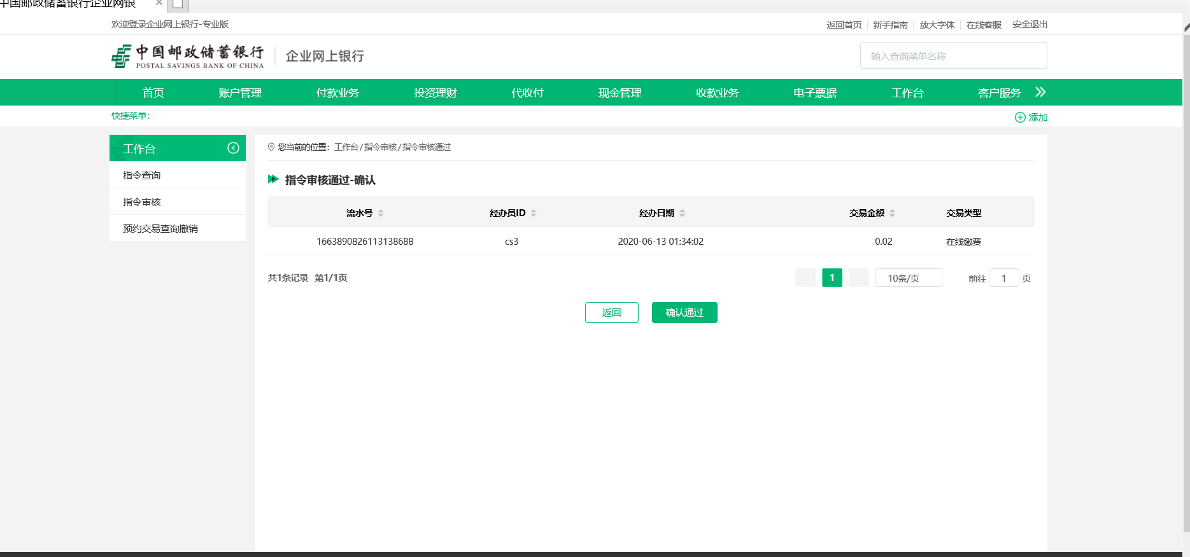
Task: Click the 返回 button
Action: click(611, 312)
